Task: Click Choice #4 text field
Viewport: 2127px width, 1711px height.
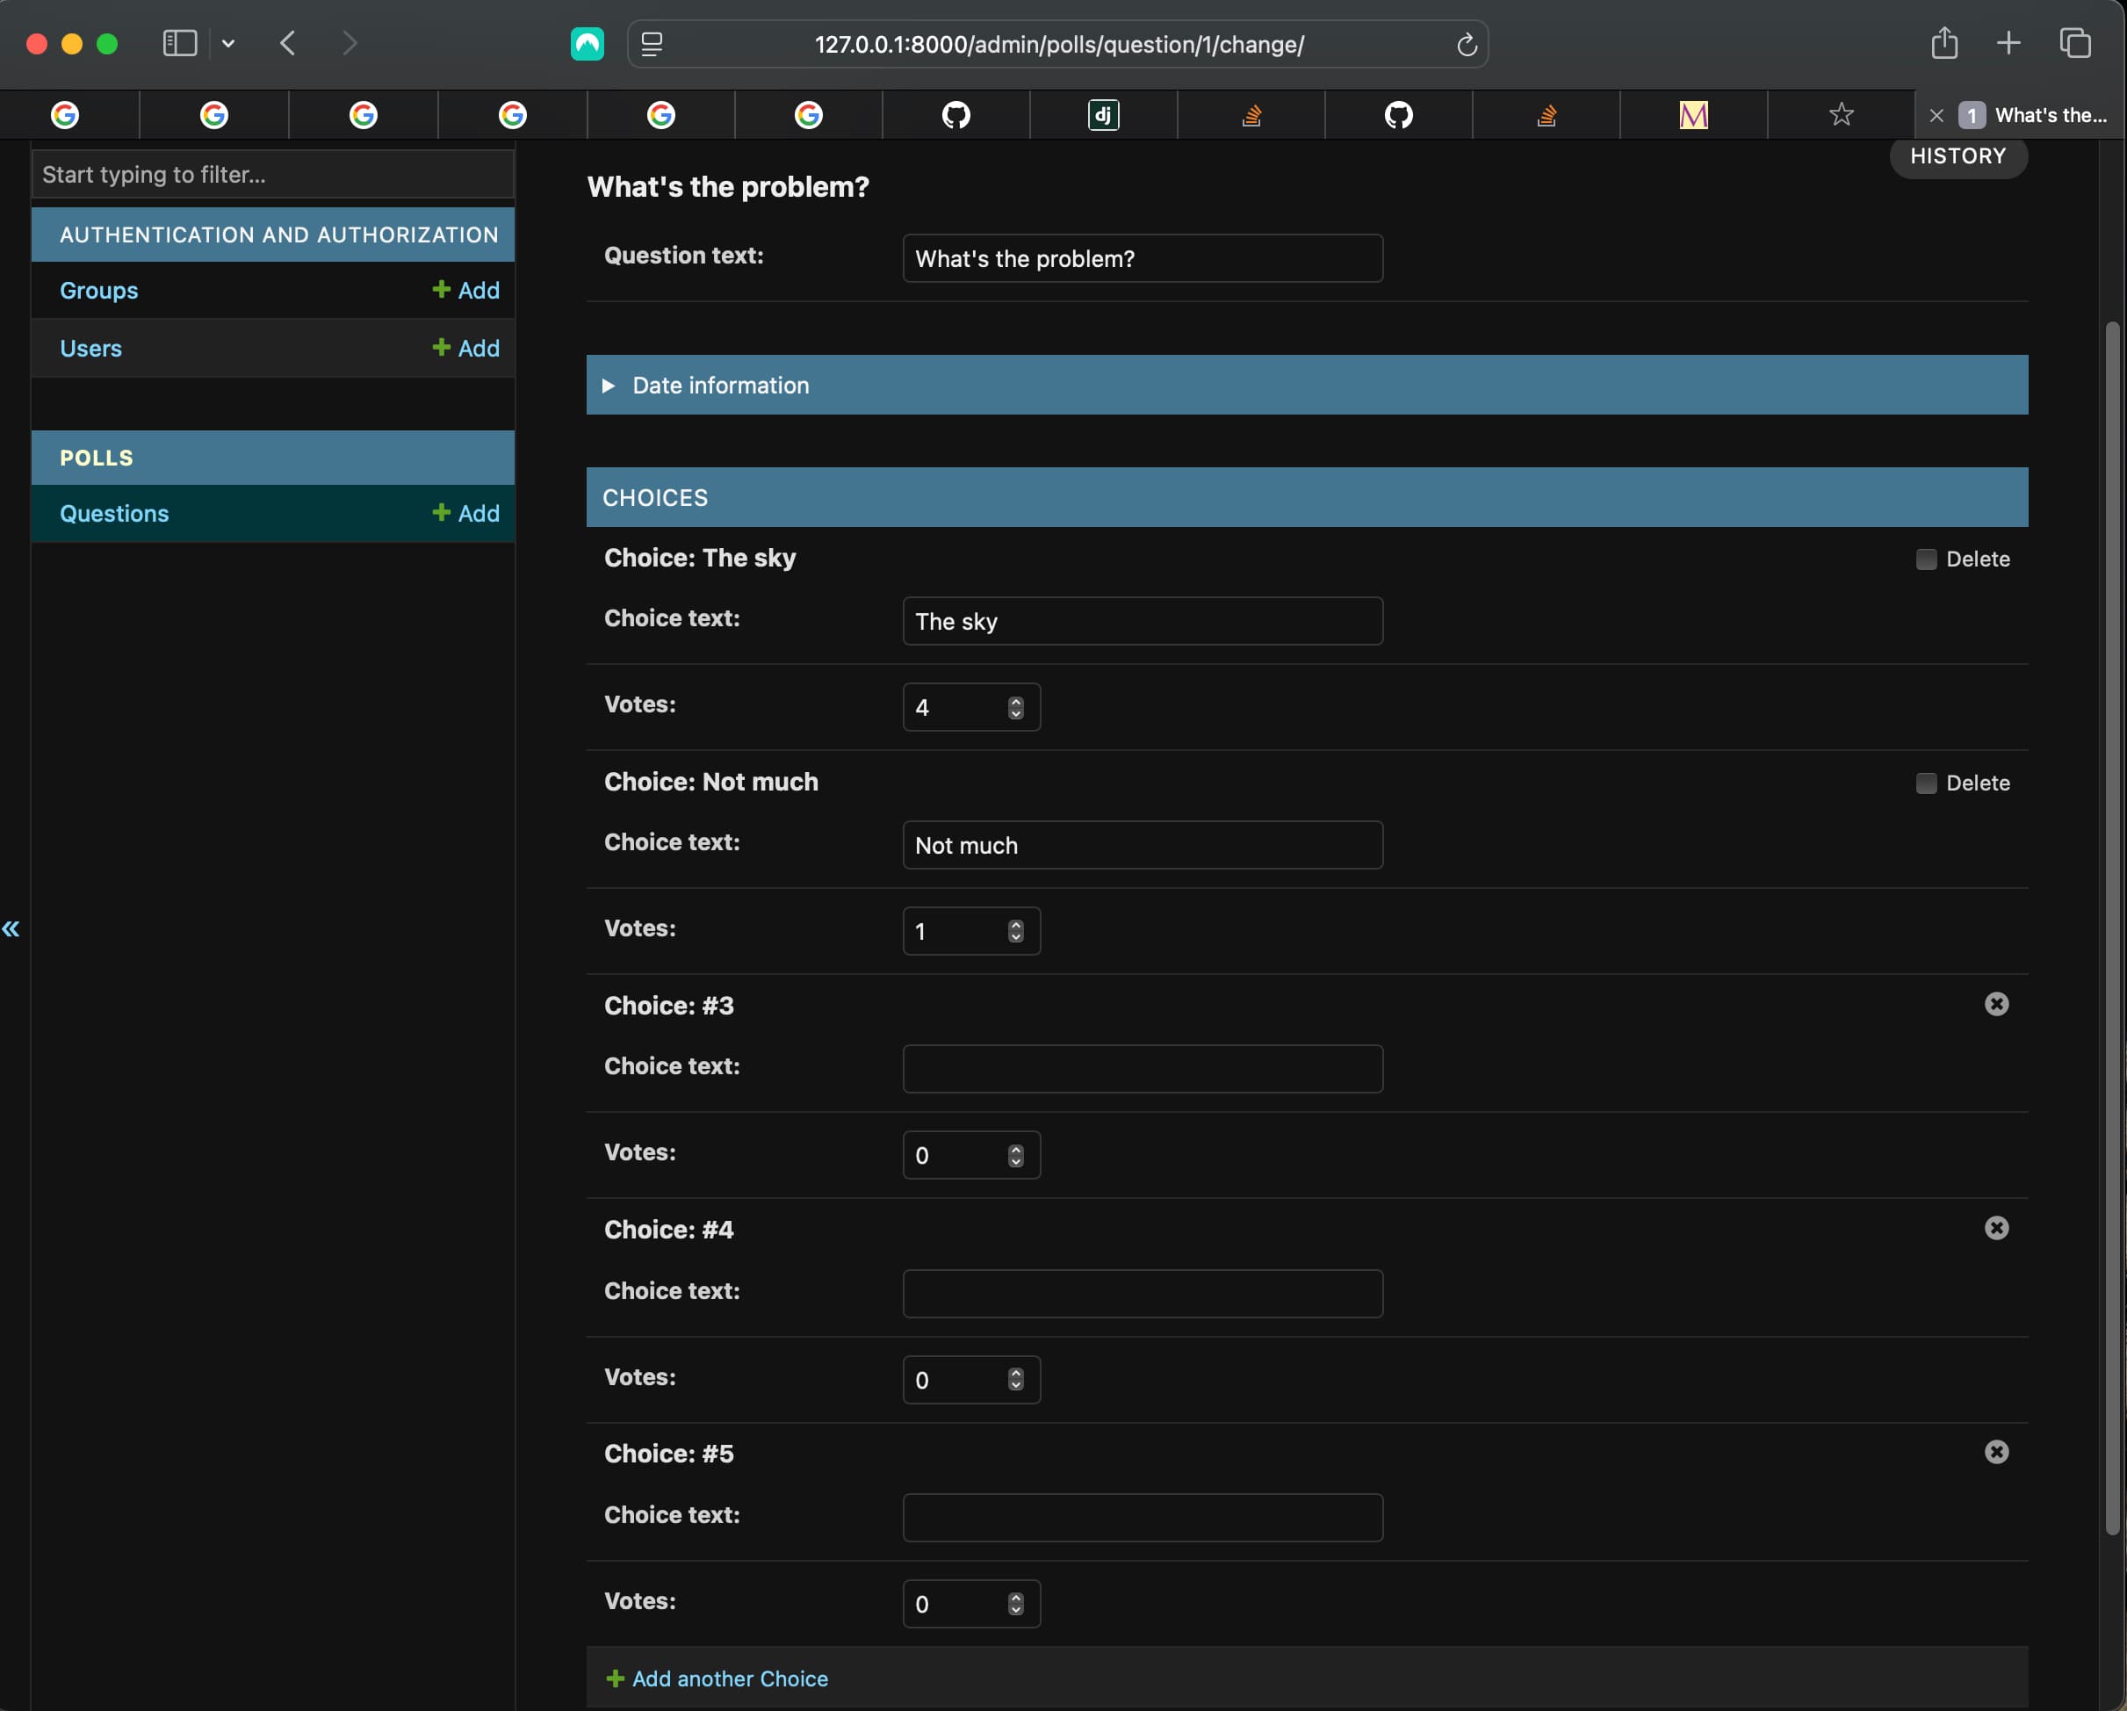Action: pyautogui.click(x=1143, y=1294)
